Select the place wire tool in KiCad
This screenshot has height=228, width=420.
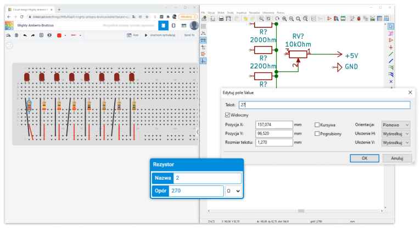coord(390,54)
